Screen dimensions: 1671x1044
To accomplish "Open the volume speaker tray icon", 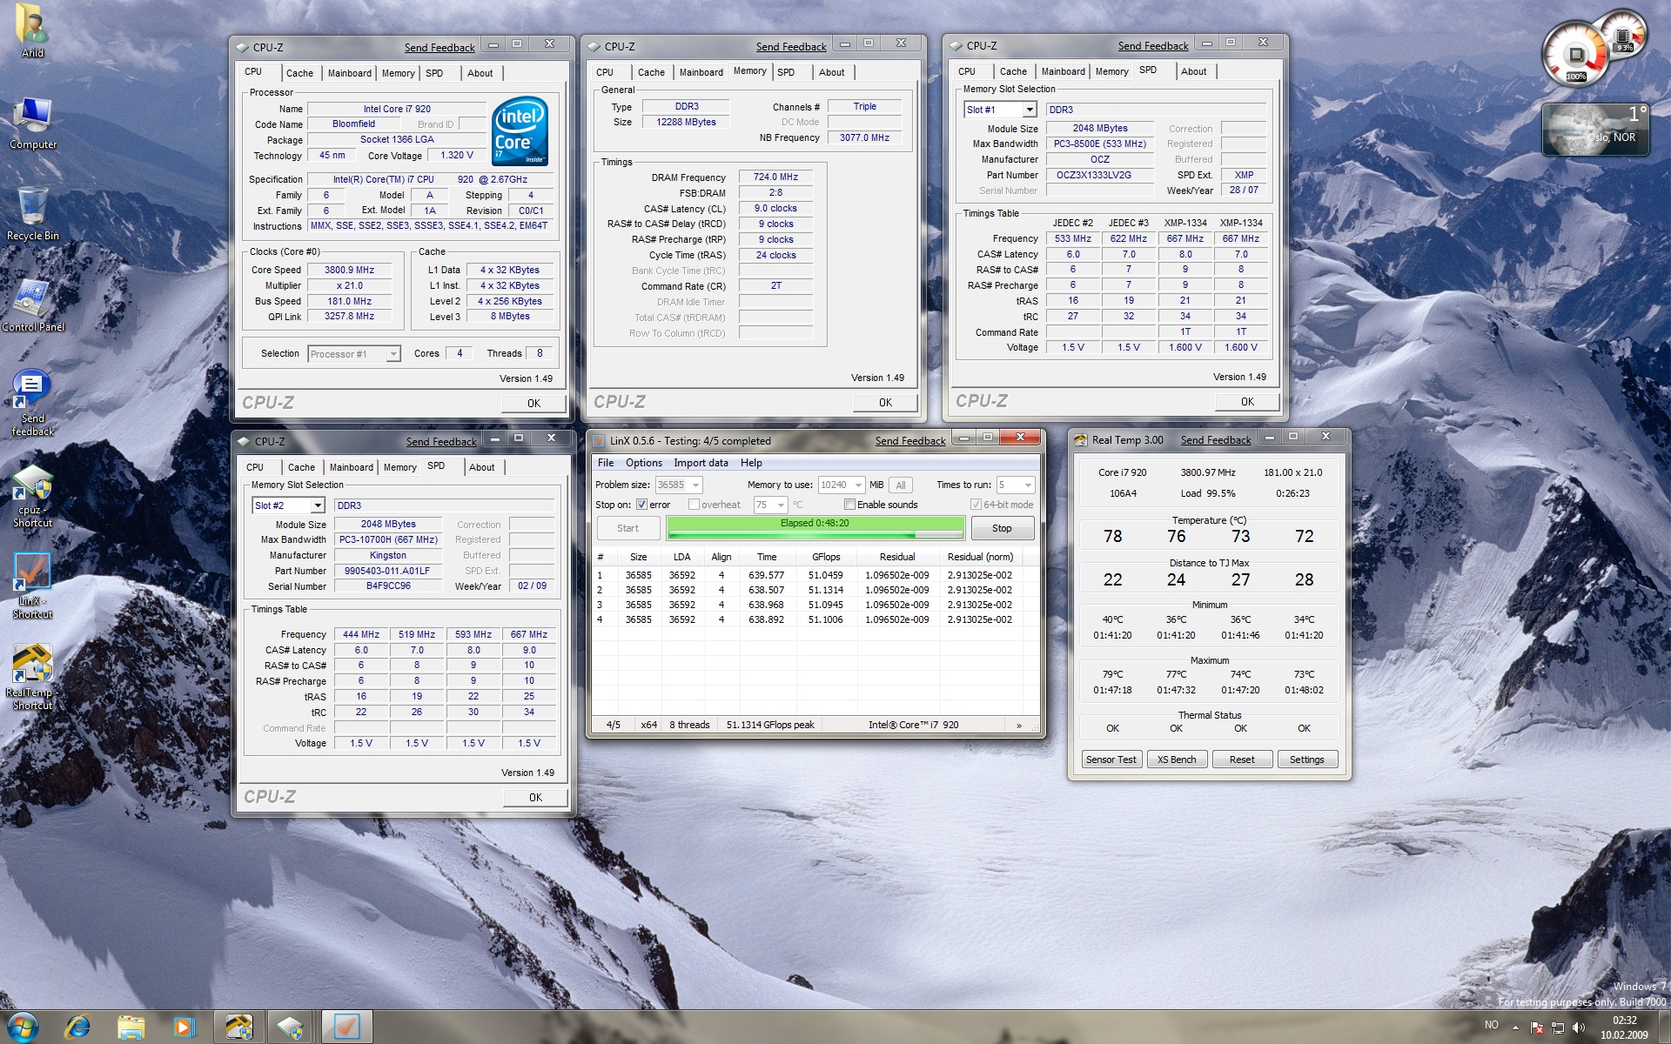I will click(1579, 1027).
